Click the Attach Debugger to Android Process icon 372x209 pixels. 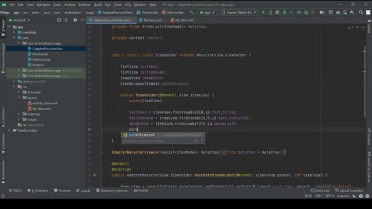click(x=306, y=13)
